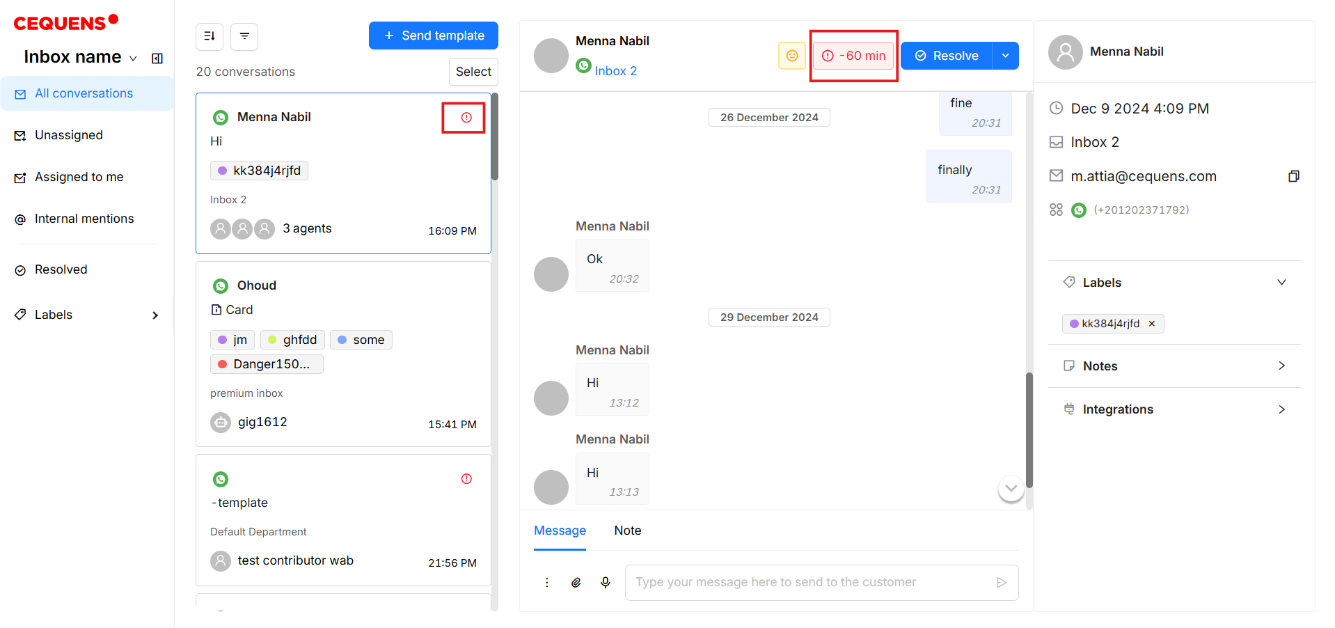
Task: Remove the kk384j4rjfd label with x
Action: (x=1152, y=324)
